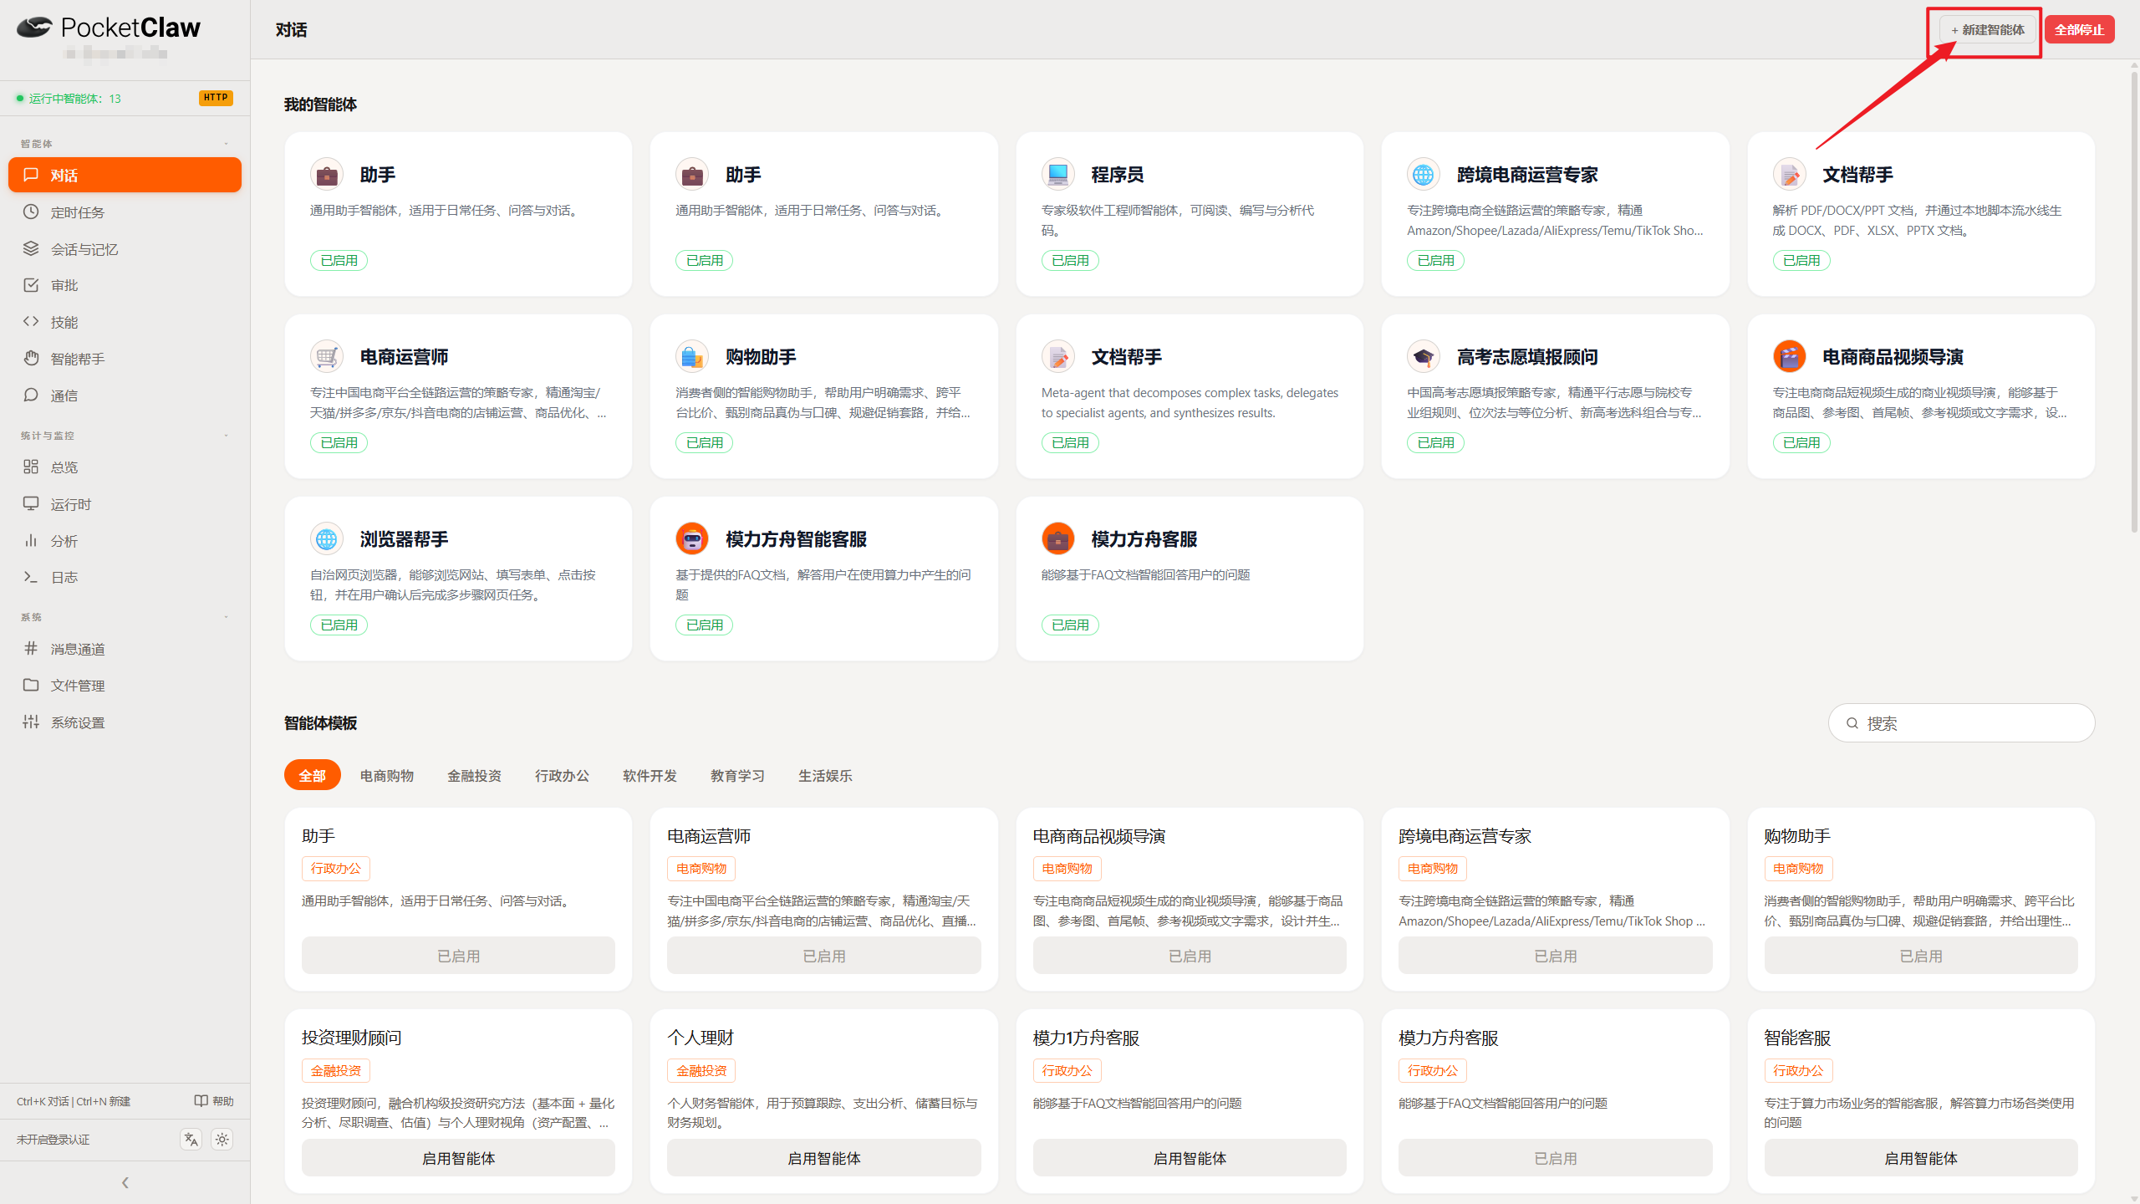The image size is (2140, 1204).
Task: Switch to the 行政办公 template tab
Action: [562, 775]
